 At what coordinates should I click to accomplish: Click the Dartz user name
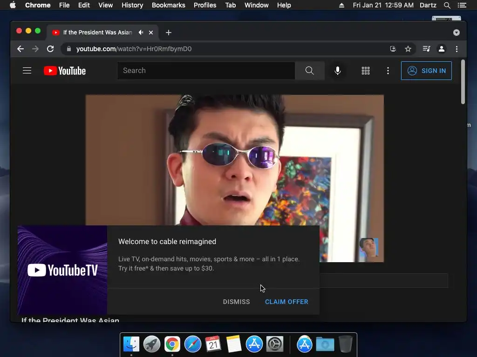coord(428,5)
